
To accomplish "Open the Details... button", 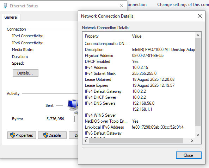I will pos(25,73).
